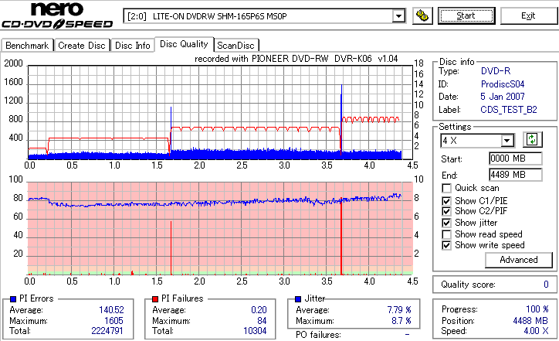Screen dimensions: 559x341
Task: Click the blue PI Errors legend square
Action: [13, 299]
